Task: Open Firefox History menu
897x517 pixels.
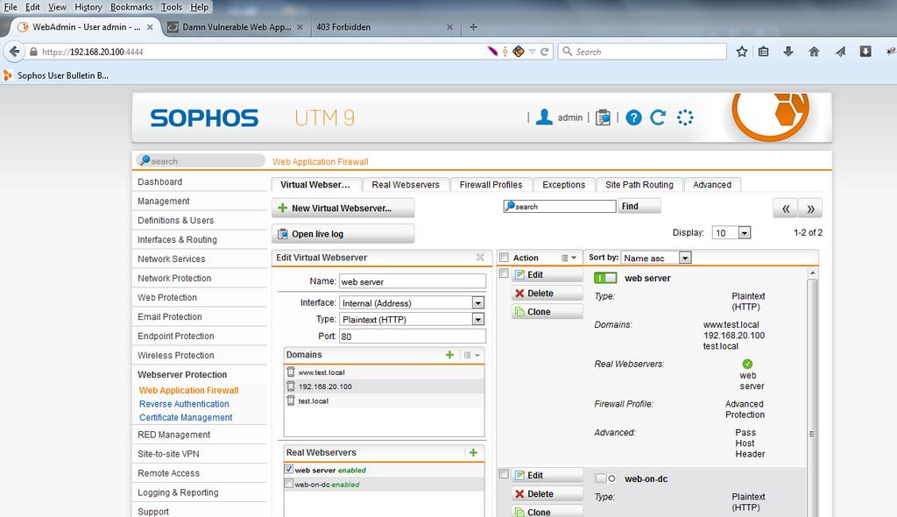Action: [88, 7]
